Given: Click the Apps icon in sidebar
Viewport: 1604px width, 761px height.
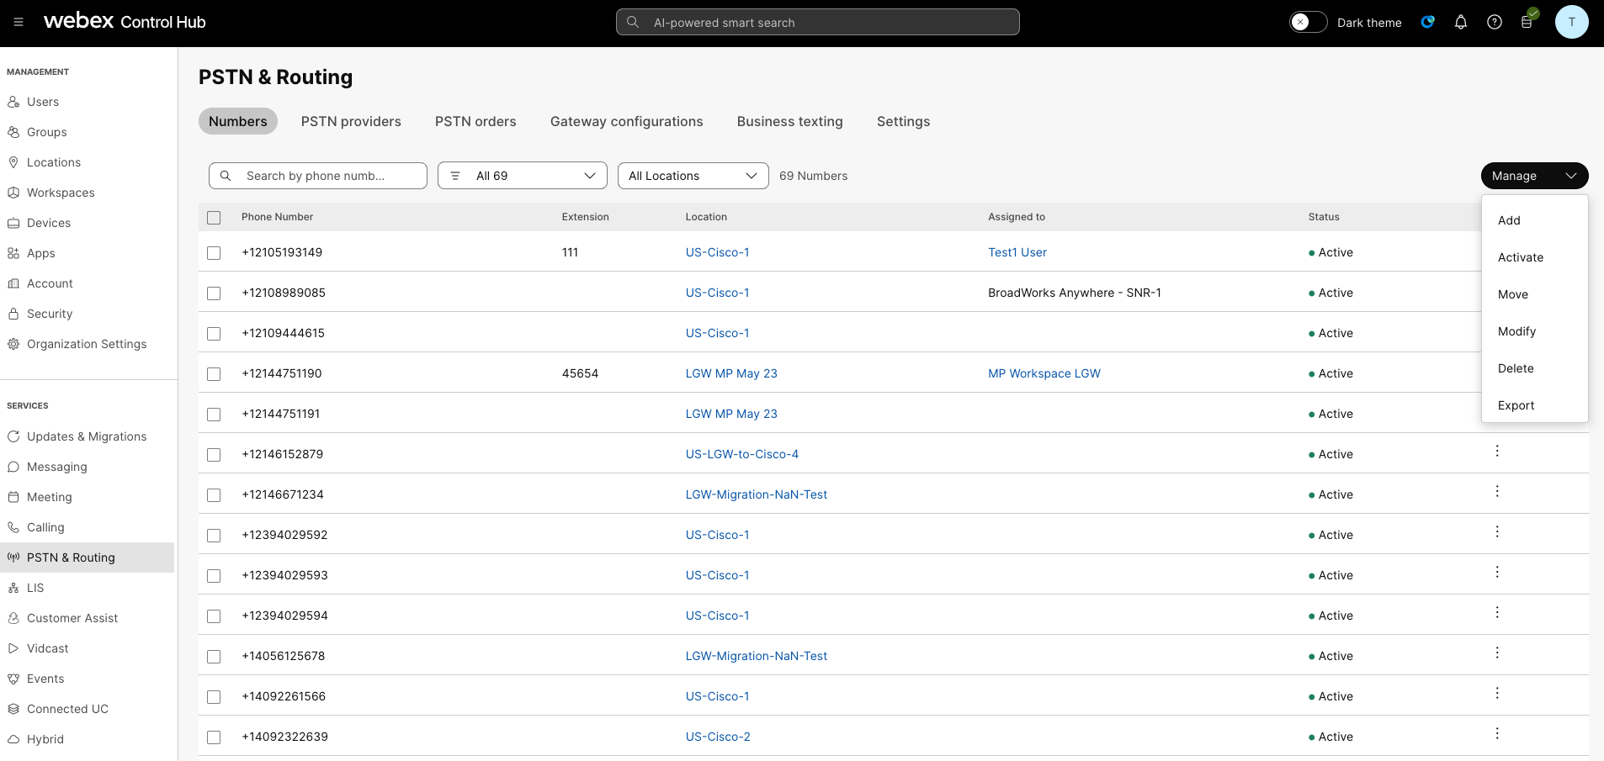Looking at the screenshot, I should tap(13, 253).
